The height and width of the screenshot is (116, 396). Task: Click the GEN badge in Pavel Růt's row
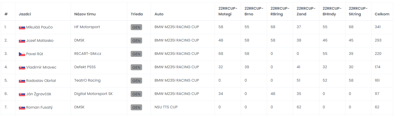[136, 54]
